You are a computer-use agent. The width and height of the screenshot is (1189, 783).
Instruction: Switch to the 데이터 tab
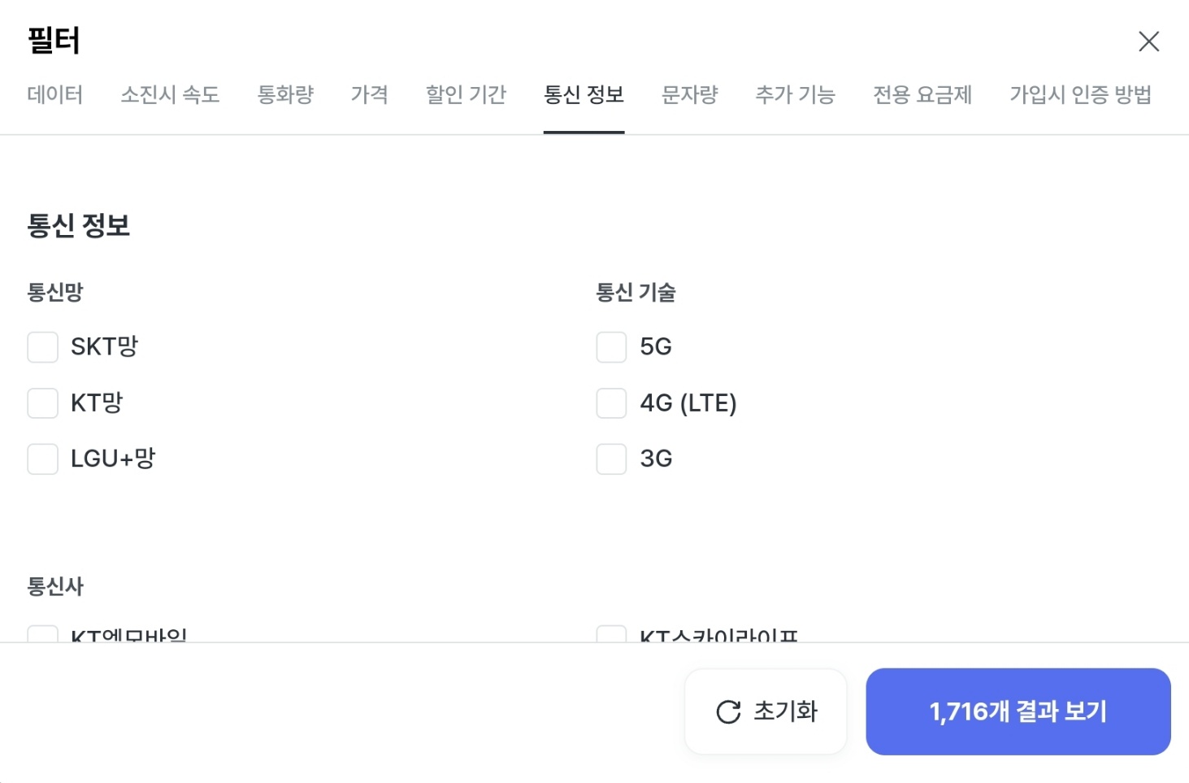[x=55, y=95]
